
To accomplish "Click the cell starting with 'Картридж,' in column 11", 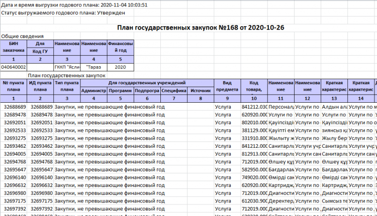I will point(281,185).
